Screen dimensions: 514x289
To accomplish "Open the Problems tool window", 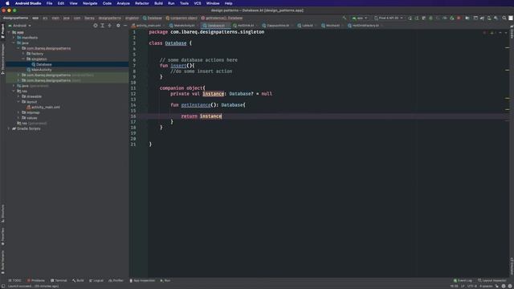I will (36, 280).
